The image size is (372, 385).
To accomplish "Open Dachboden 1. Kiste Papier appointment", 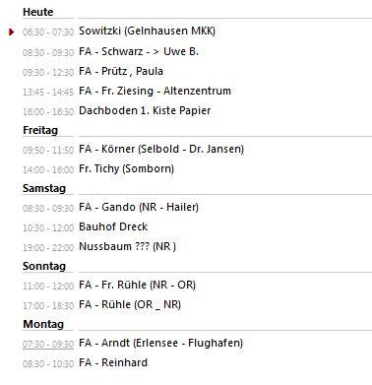I will (145, 110).
